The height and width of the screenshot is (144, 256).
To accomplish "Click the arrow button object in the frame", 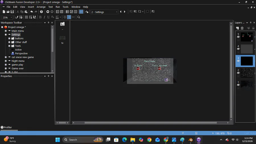I will click(x=166, y=80).
